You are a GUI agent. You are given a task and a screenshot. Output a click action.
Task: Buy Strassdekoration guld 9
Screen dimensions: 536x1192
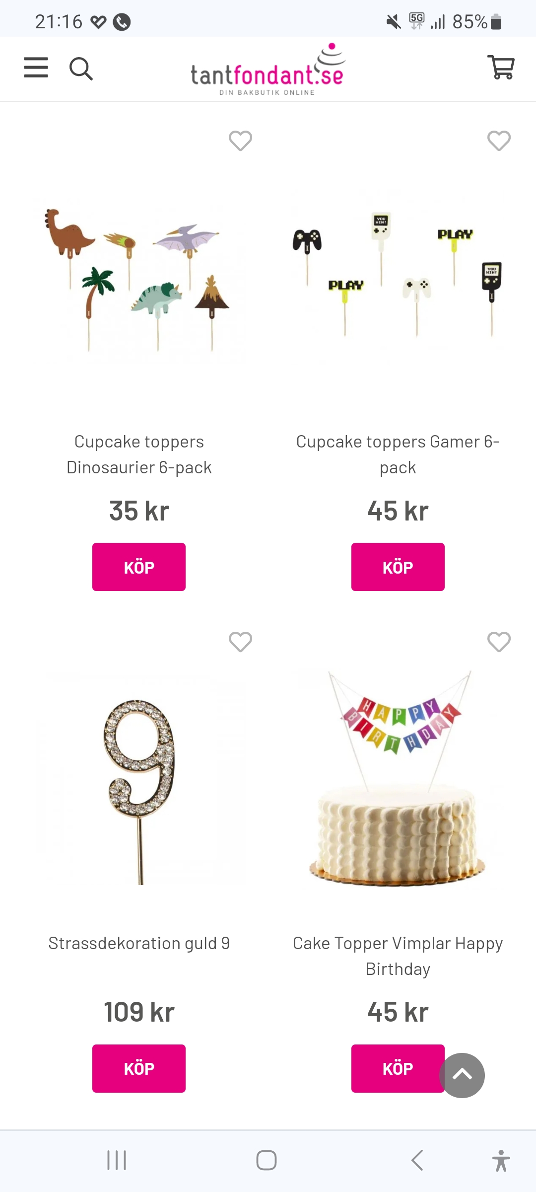(x=139, y=1068)
